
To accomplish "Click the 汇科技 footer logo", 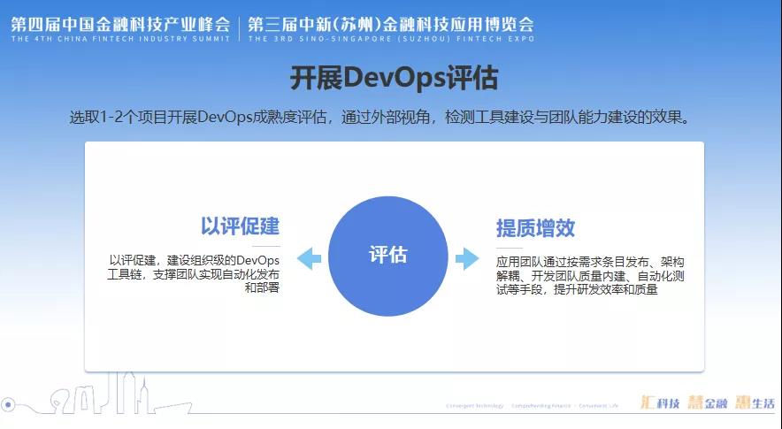I will (x=660, y=402).
